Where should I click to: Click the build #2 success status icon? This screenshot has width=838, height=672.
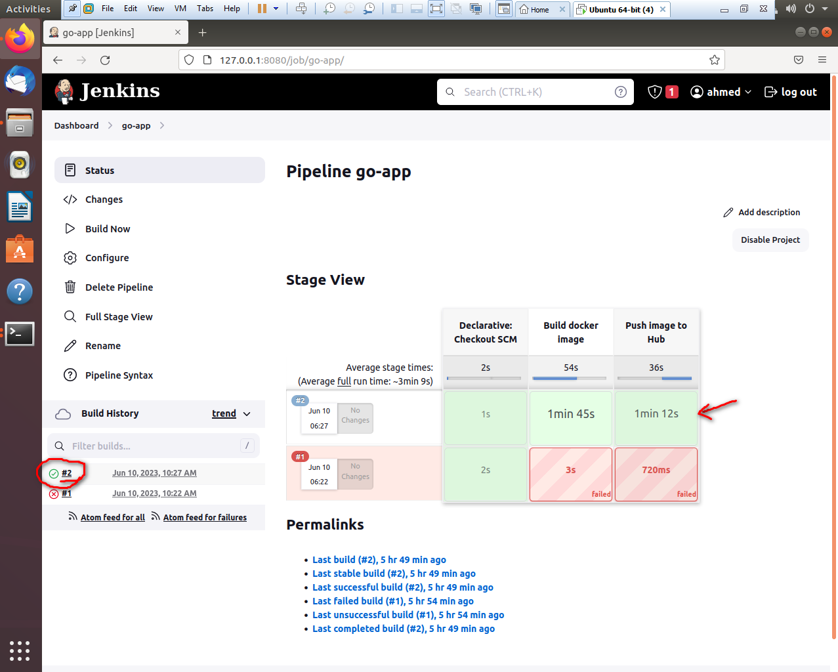coord(54,473)
